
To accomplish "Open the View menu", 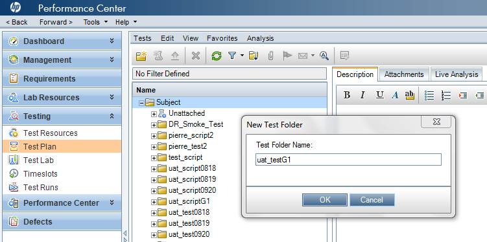I will [x=191, y=38].
